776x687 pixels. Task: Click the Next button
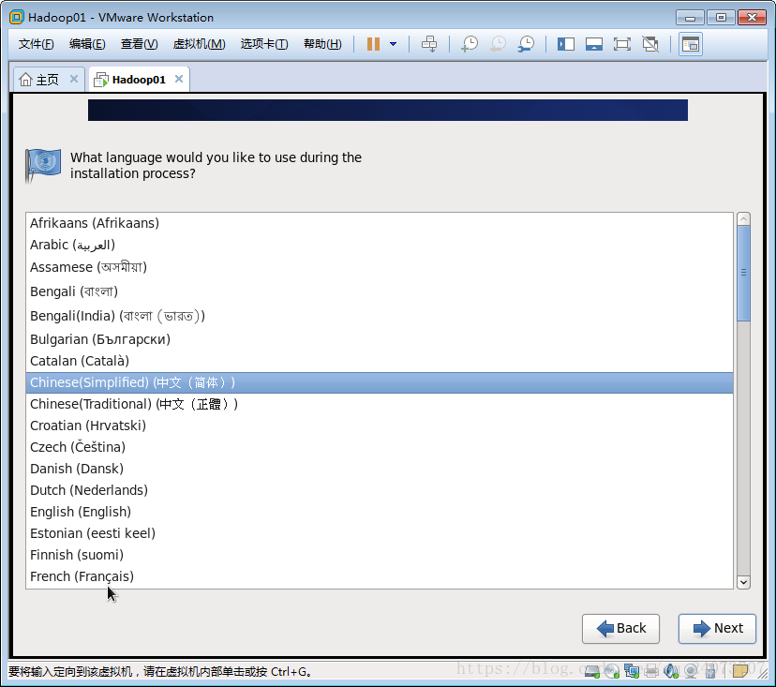click(x=717, y=629)
